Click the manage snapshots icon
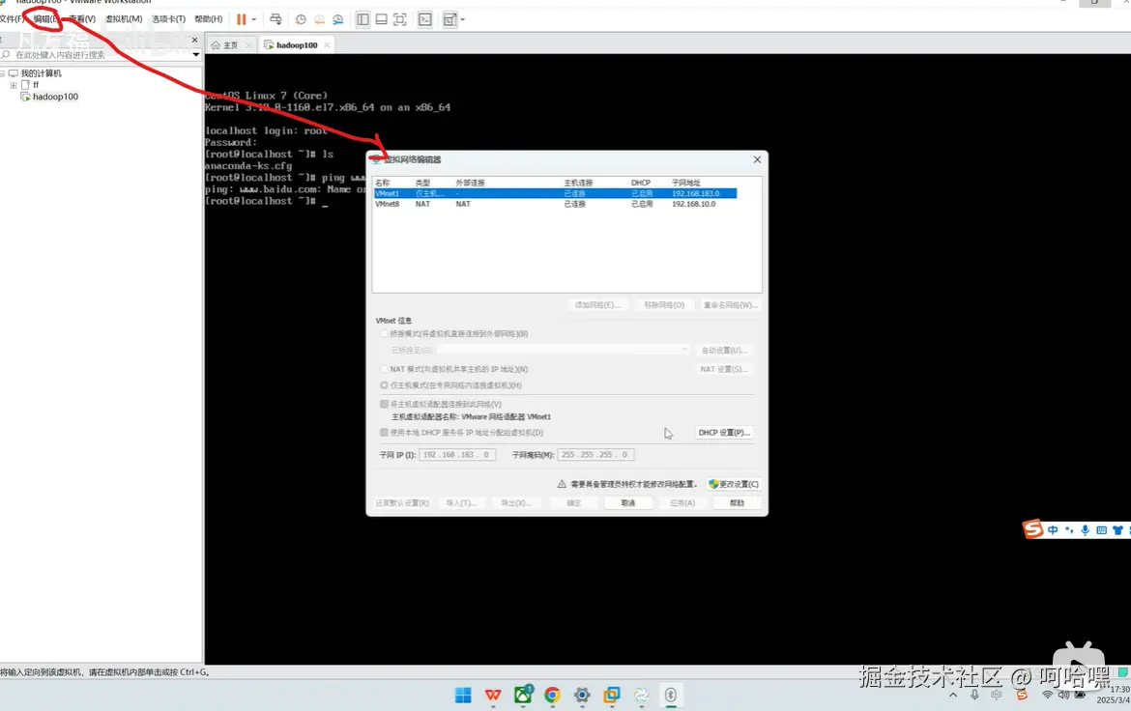Image resolution: width=1131 pixels, height=711 pixels. pyautogui.click(x=337, y=19)
